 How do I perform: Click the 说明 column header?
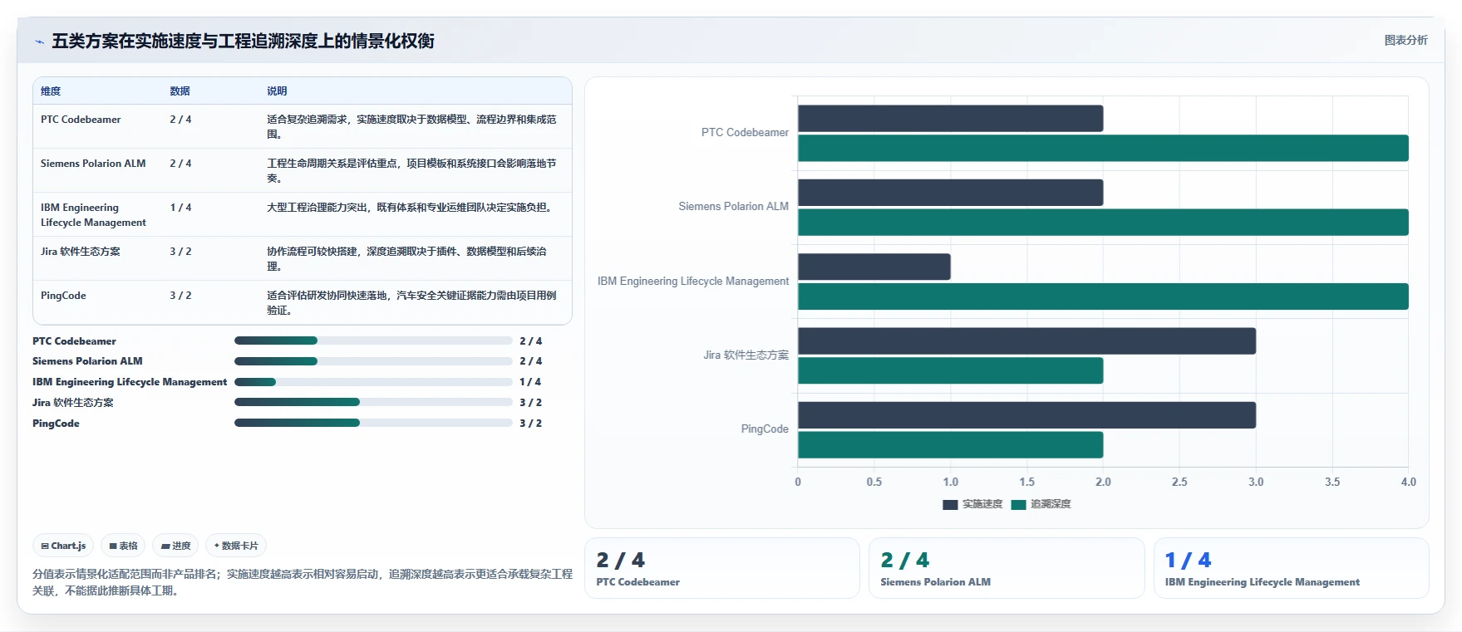pos(277,91)
